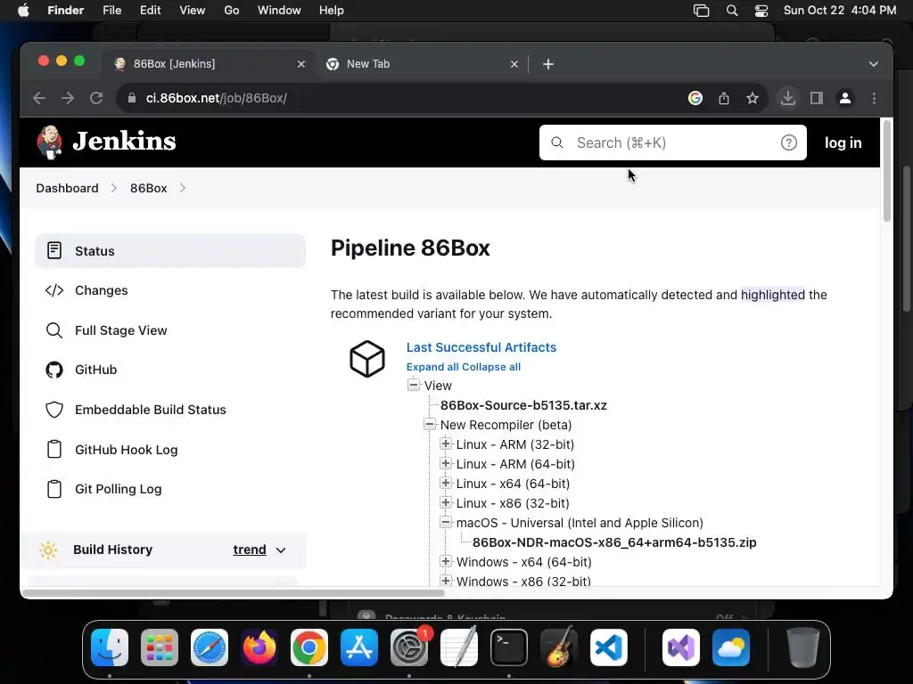Click the 86Box breadcrumb link
The width and height of the screenshot is (913, 684).
(x=149, y=188)
